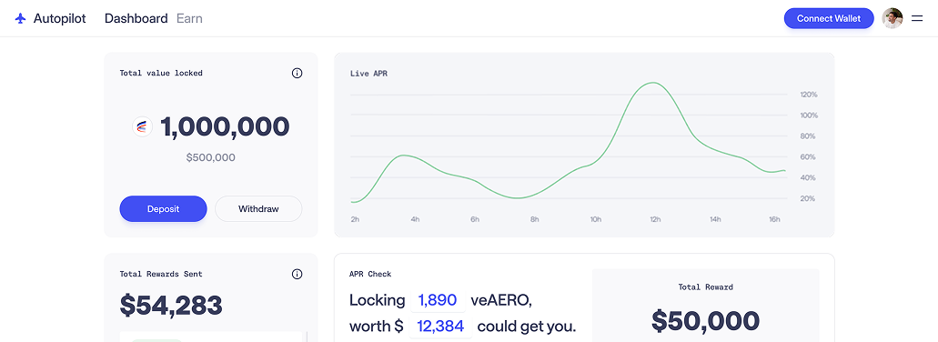Click the Withdraw button

tap(258, 209)
